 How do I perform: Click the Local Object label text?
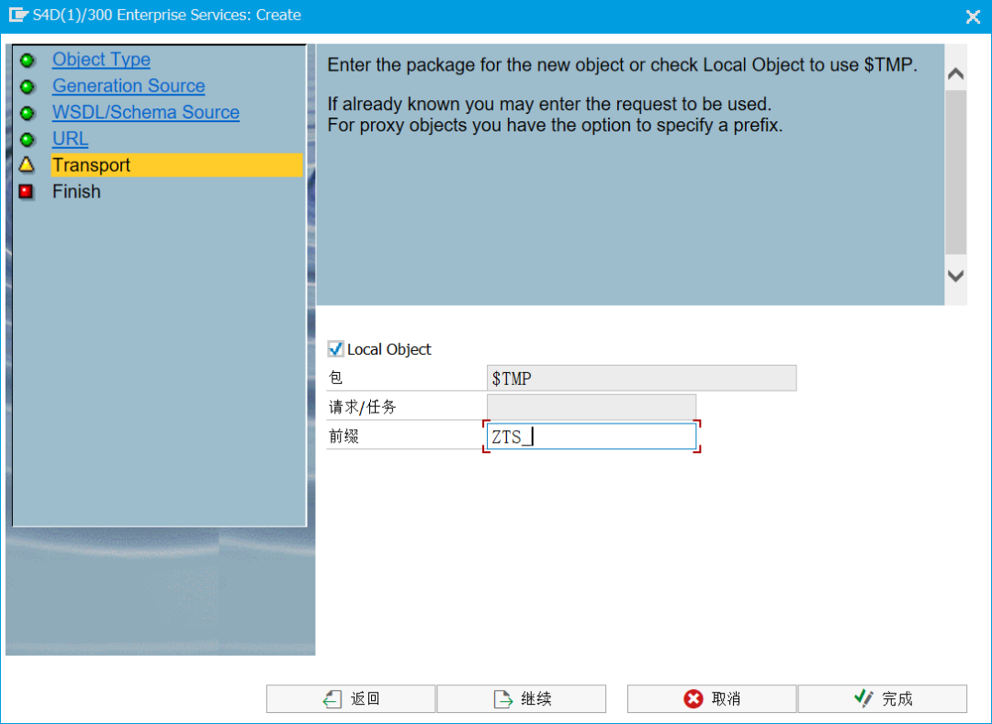click(x=389, y=349)
